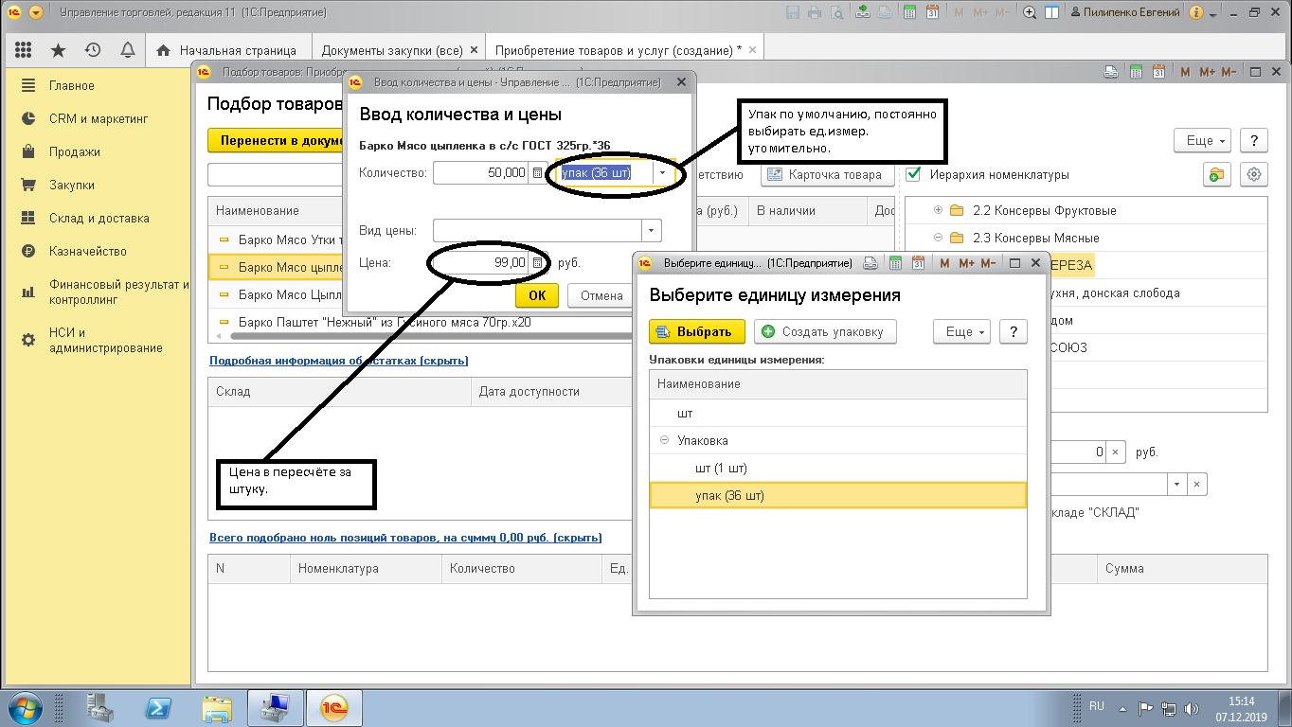The image size is (1292, 727).
Task: Expand the 2.2 Консервы Фруктовые folder
Action: [x=938, y=210]
